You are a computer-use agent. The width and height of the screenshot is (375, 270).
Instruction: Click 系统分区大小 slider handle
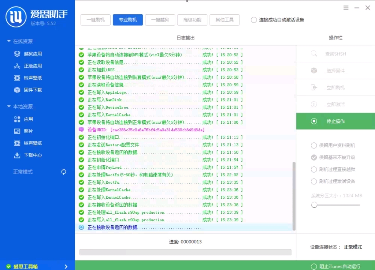pyautogui.click(x=314, y=205)
